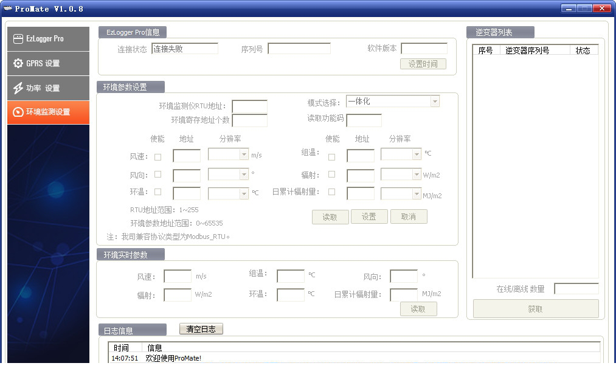Click 读取 in 环境实时参数 section
The height and width of the screenshot is (377, 616).
(x=418, y=309)
